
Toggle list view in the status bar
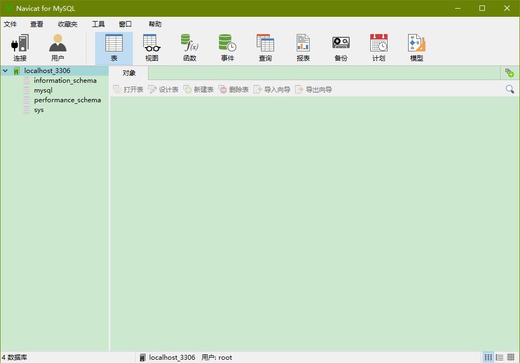click(498, 357)
